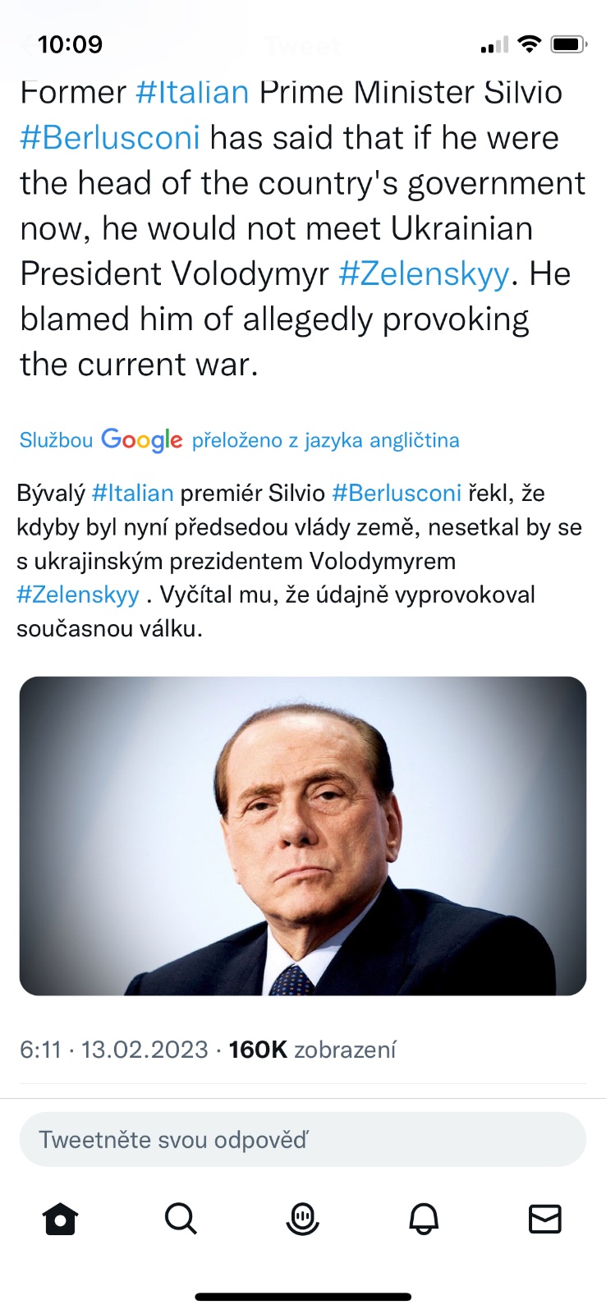Open the Spaces microphone tab

point(302,1219)
